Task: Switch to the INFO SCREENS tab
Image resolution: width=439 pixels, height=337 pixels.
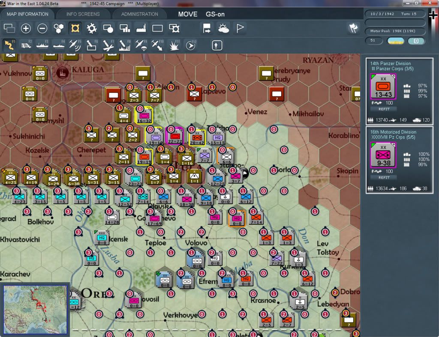Action: point(83,14)
